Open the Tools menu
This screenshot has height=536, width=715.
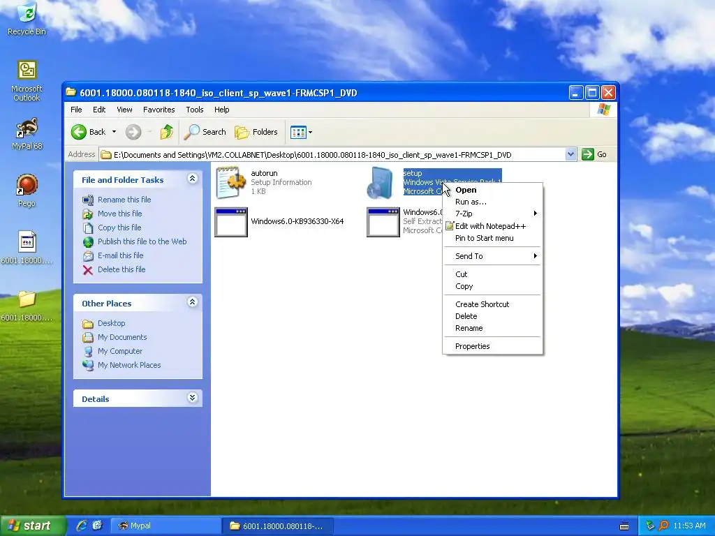coord(194,110)
